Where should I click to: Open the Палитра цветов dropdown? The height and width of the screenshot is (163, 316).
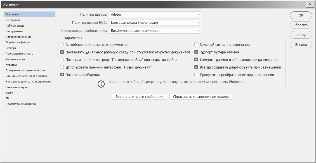(155, 15)
